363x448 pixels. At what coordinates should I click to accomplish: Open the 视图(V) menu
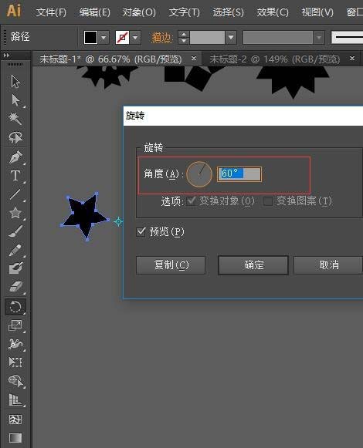tap(317, 12)
